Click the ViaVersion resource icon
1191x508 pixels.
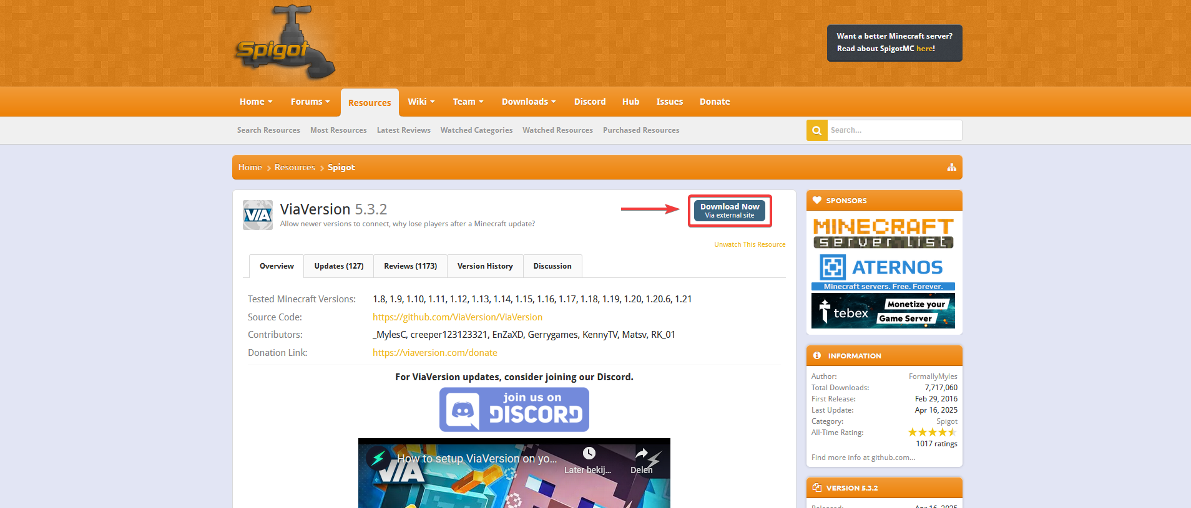click(x=257, y=215)
